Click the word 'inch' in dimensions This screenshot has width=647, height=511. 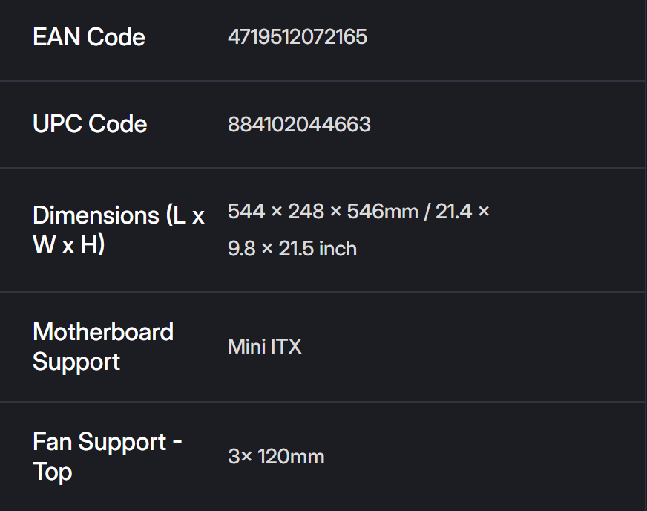click(338, 248)
